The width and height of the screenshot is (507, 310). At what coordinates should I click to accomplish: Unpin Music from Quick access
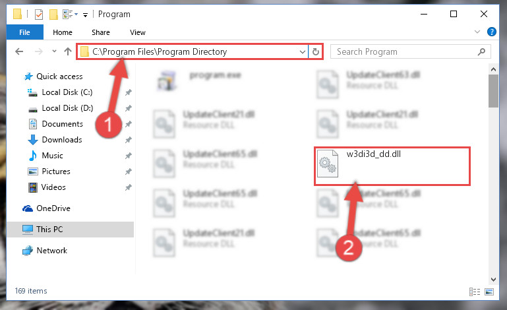coord(129,156)
